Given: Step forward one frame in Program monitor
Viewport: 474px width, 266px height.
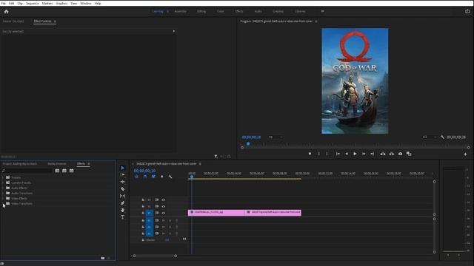Looking at the screenshot, I should 364,154.
